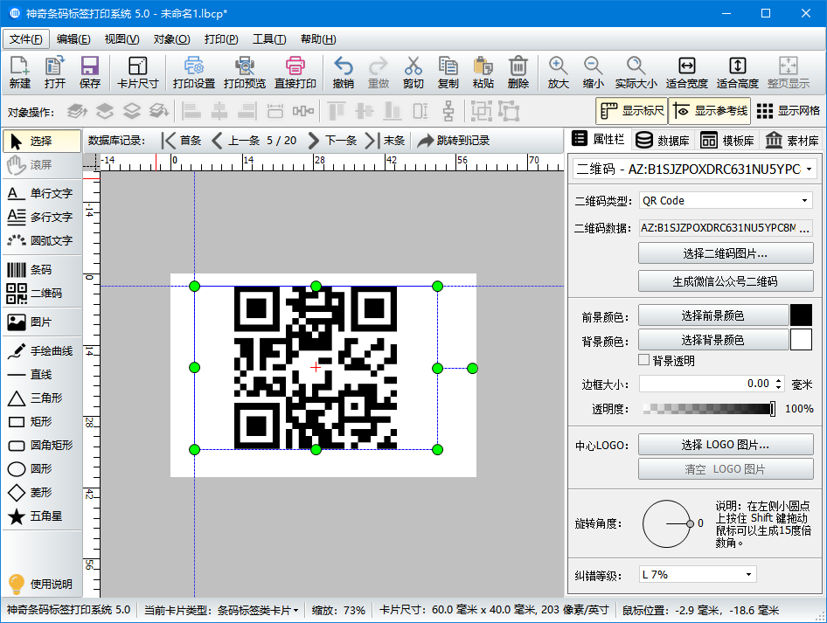Open the 文件(F) menu
The width and height of the screenshot is (827, 623).
click(x=26, y=39)
